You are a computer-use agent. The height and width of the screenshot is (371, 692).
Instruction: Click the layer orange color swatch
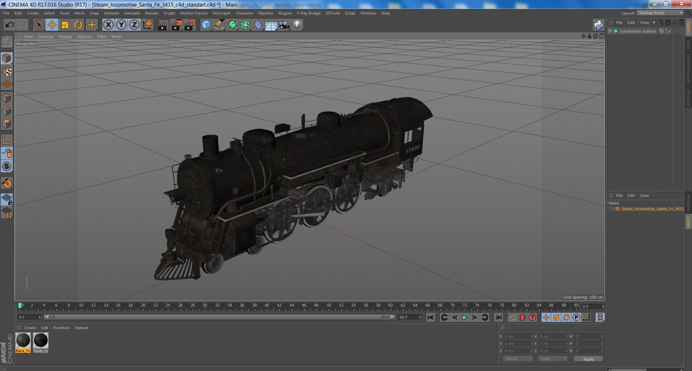[617, 209]
